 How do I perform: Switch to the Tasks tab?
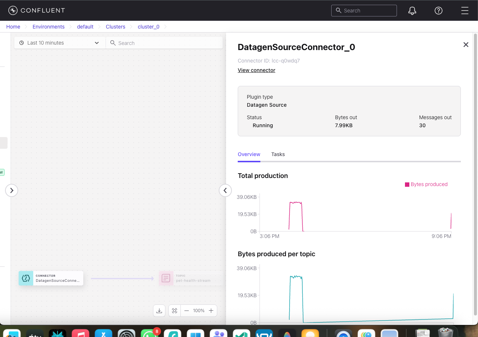click(x=278, y=154)
